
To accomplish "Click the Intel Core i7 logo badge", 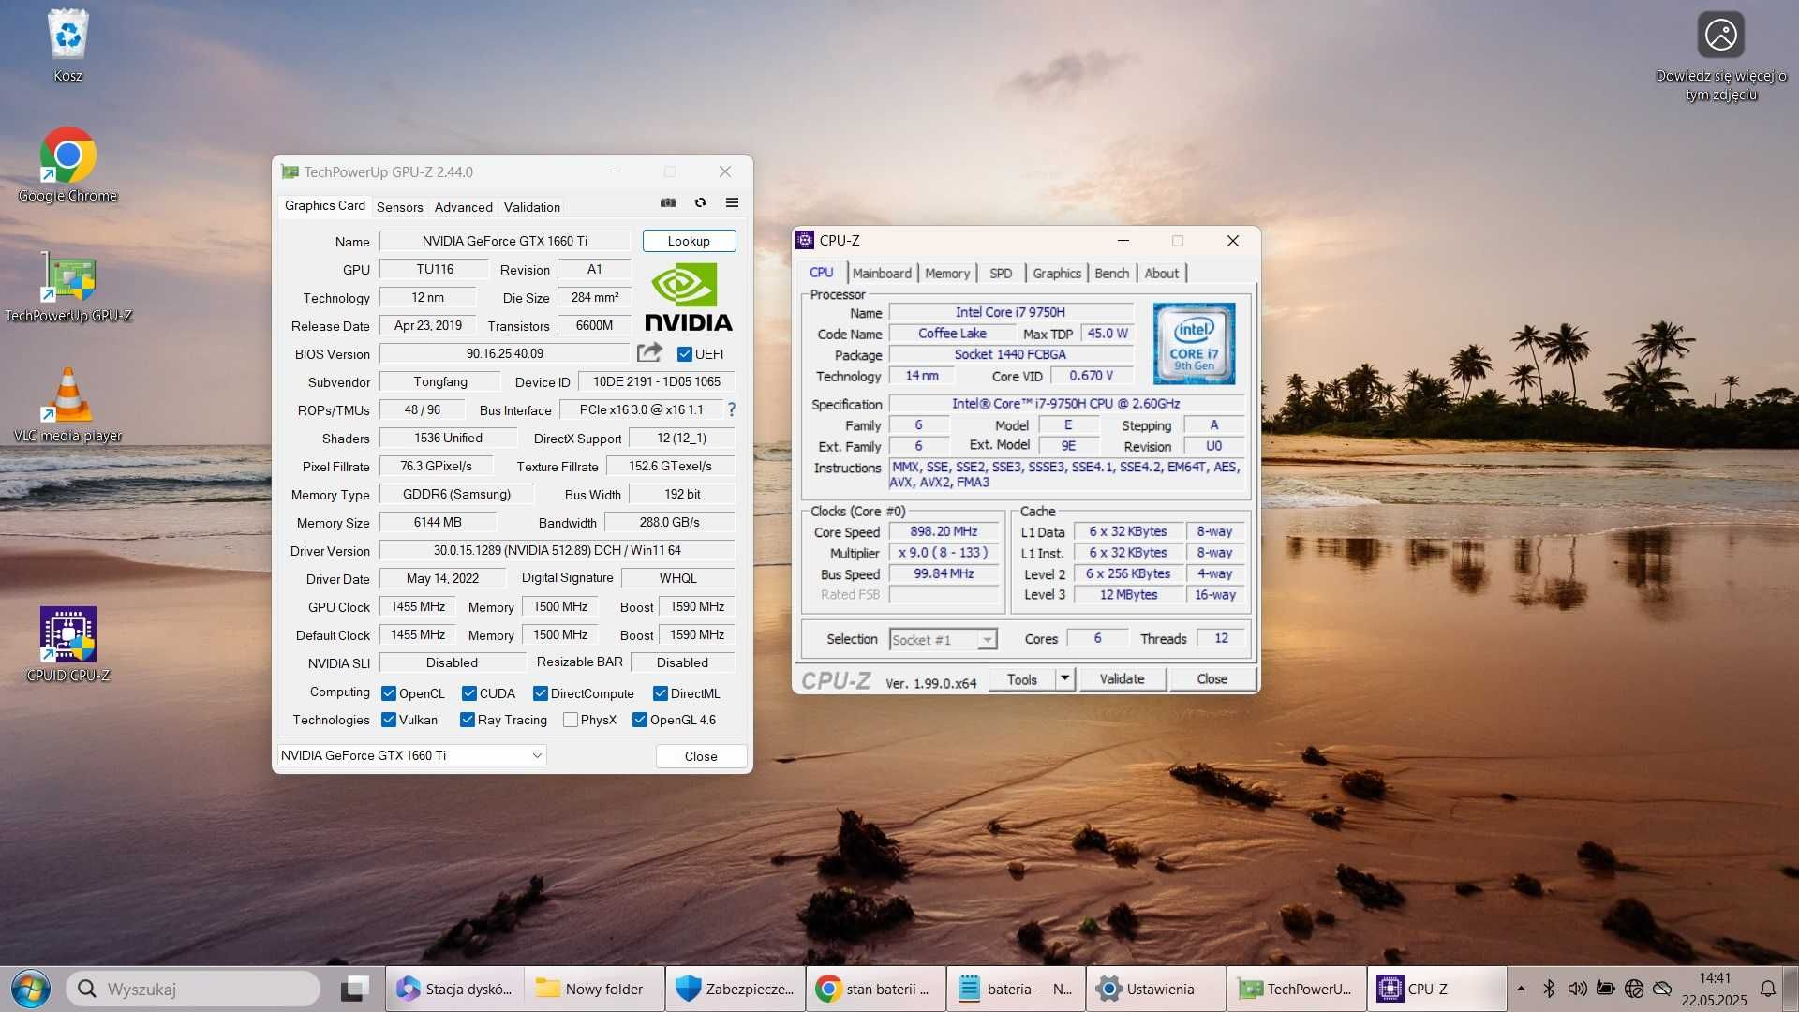I will [x=1194, y=343].
